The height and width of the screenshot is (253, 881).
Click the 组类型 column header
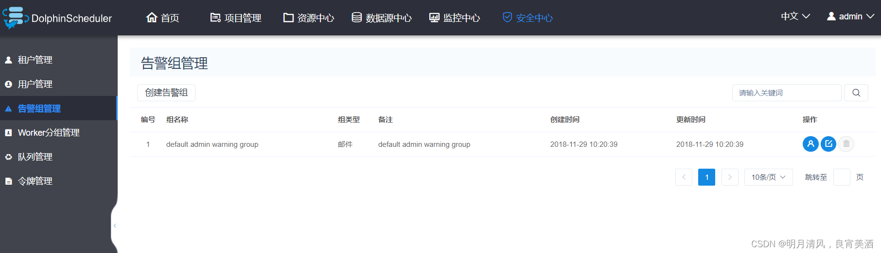[349, 120]
